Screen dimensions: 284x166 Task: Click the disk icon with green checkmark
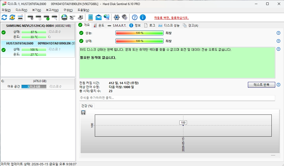tap(47, 17)
